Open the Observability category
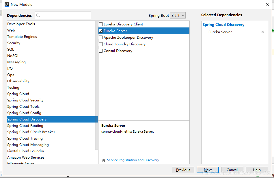Viewport: 274px width, 178px height. pyautogui.click(x=51, y=81)
